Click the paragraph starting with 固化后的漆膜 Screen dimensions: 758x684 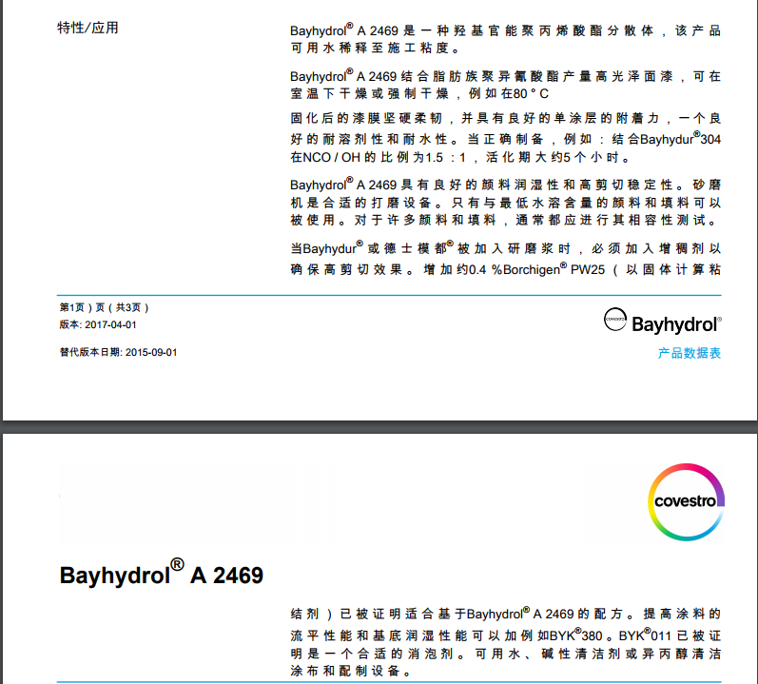click(x=505, y=118)
